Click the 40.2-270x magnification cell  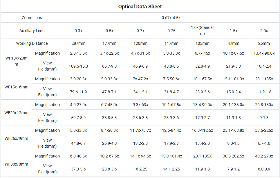click(x=264, y=156)
